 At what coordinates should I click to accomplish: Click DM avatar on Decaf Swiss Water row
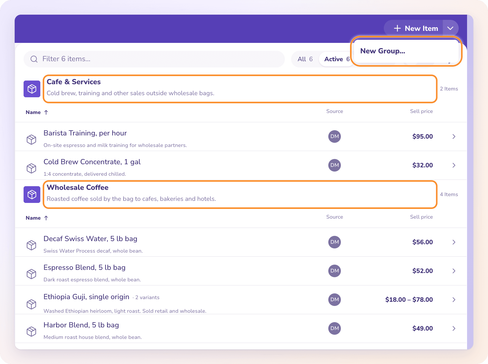[335, 242]
